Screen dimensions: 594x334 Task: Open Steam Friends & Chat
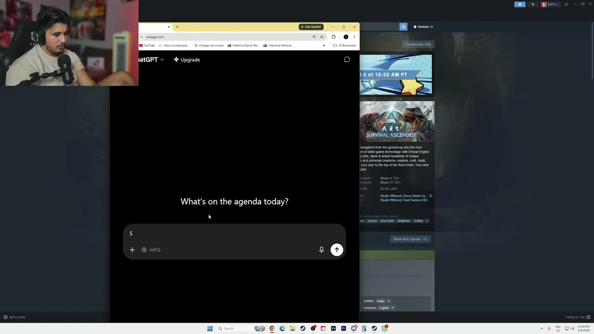pyautogui.click(x=577, y=317)
